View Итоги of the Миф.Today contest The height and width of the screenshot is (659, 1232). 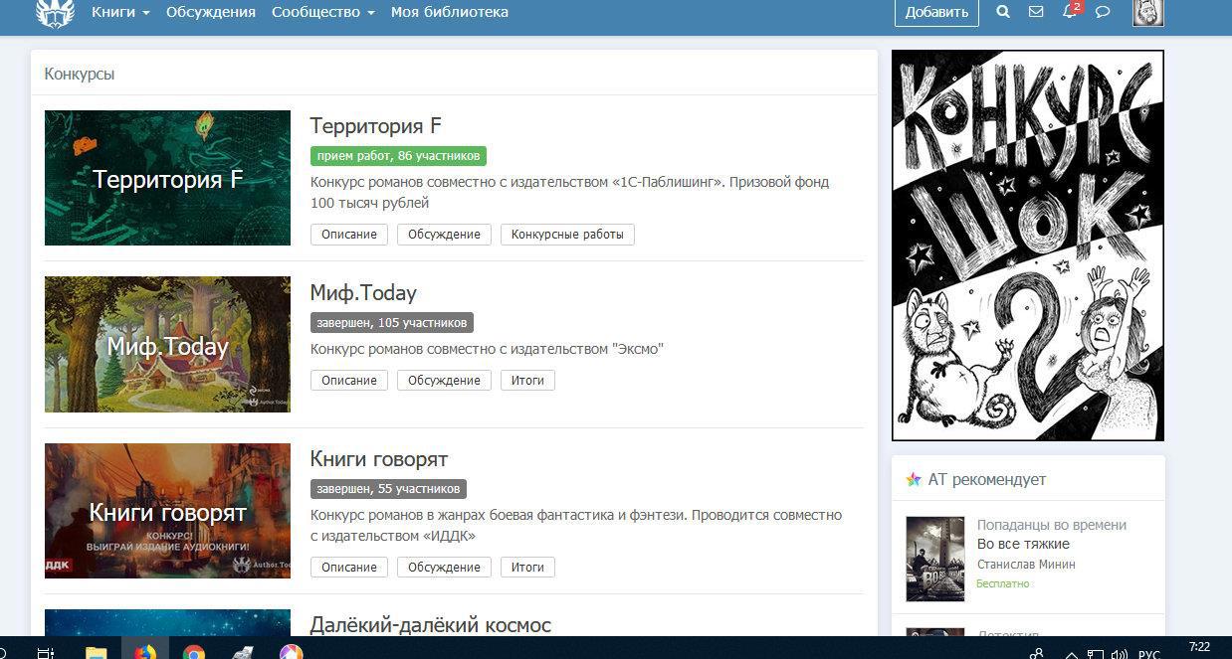click(x=527, y=381)
